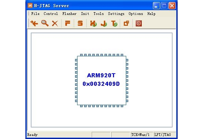Open the Settings menu

(x=116, y=14)
